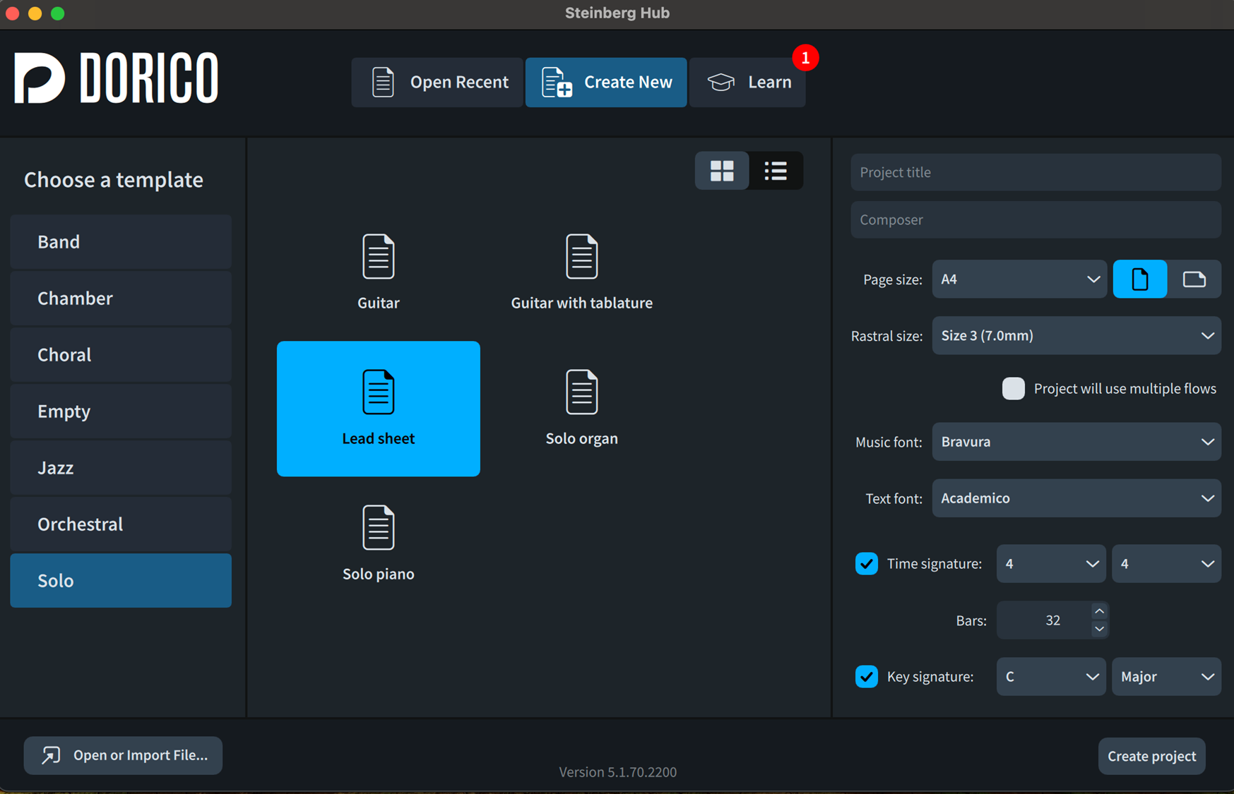Click the red Learn notification badge
Image resolution: width=1234 pixels, height=794 pixels.
click(805, 58)
